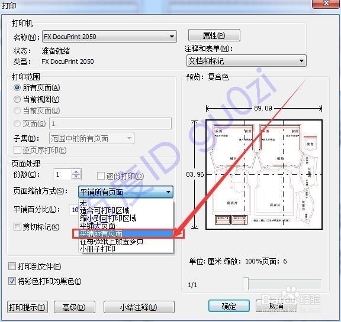The height and width of the screenshot is (322, 341).
Task: Toggle the 逐份打印(O) collate checkbox
Action: [101, 175]
